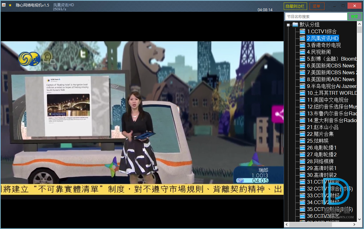Click the TV icon beside 21.赵本山小品
The image size is (364, 229).
302,127
